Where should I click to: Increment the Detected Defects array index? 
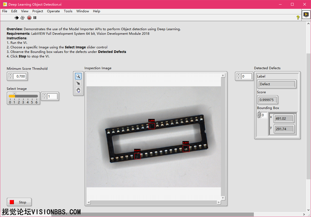(239, 75)
